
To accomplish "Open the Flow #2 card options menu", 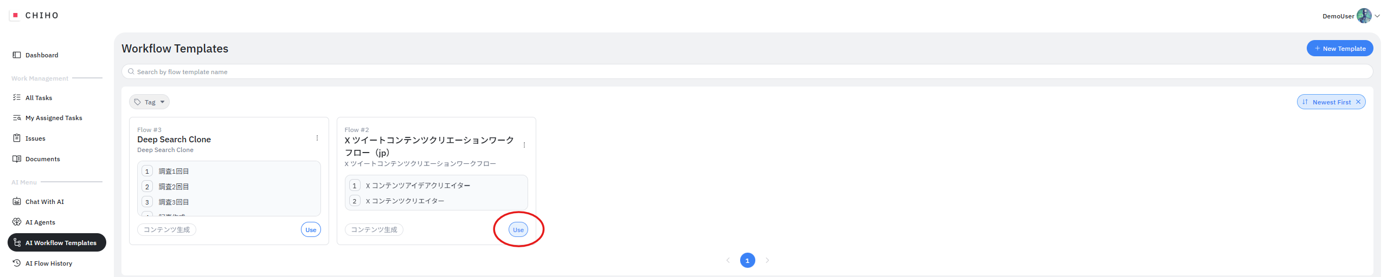I will click(524, 145).
